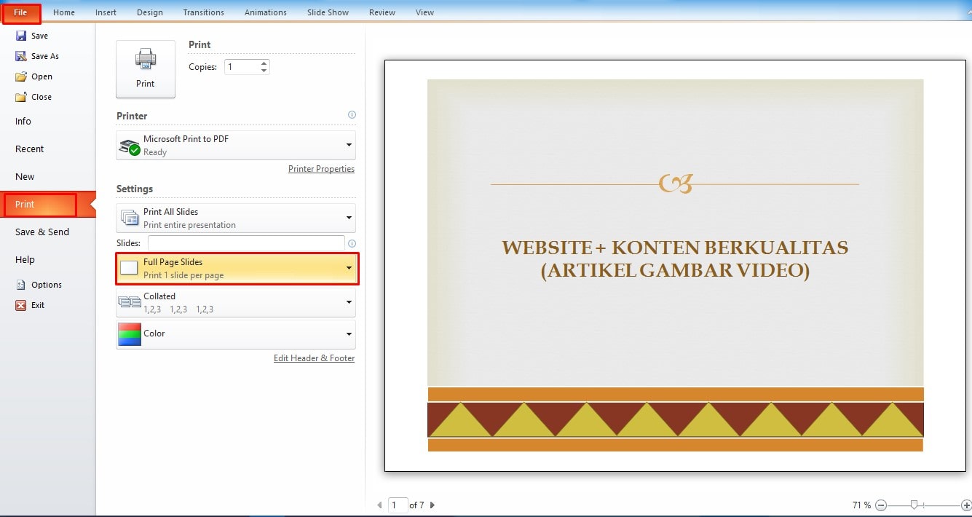Switch to the Transitions ribbon tab

pyautogui.click(x=203, y=12)
